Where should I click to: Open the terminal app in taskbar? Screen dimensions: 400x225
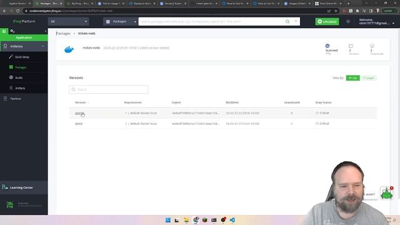(x=214, y=220)
